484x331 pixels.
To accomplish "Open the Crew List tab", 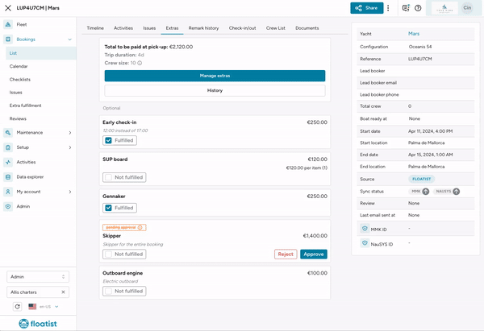I will tap(276, 28).
